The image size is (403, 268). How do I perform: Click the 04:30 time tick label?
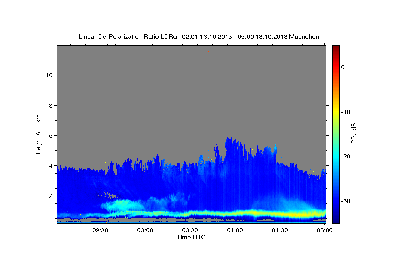[280, 230]
